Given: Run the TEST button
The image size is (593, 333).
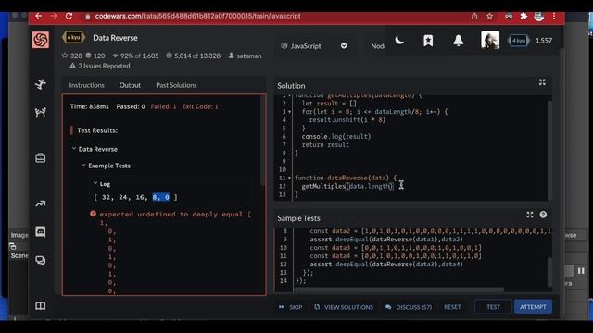Looking at the screenshot, I should (x=493, y=307).
